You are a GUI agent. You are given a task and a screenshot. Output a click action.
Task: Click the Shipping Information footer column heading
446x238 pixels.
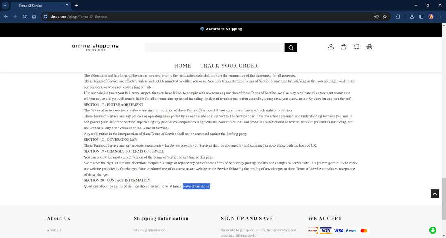pos(161,218)
